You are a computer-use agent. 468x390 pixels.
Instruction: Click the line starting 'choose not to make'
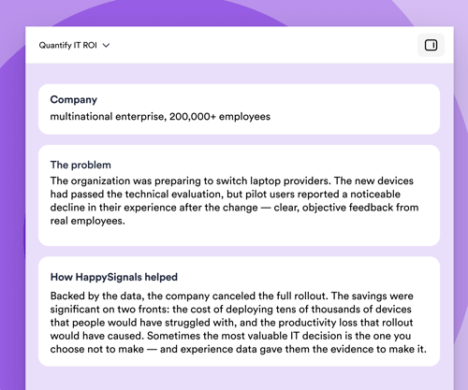[239, 349]
